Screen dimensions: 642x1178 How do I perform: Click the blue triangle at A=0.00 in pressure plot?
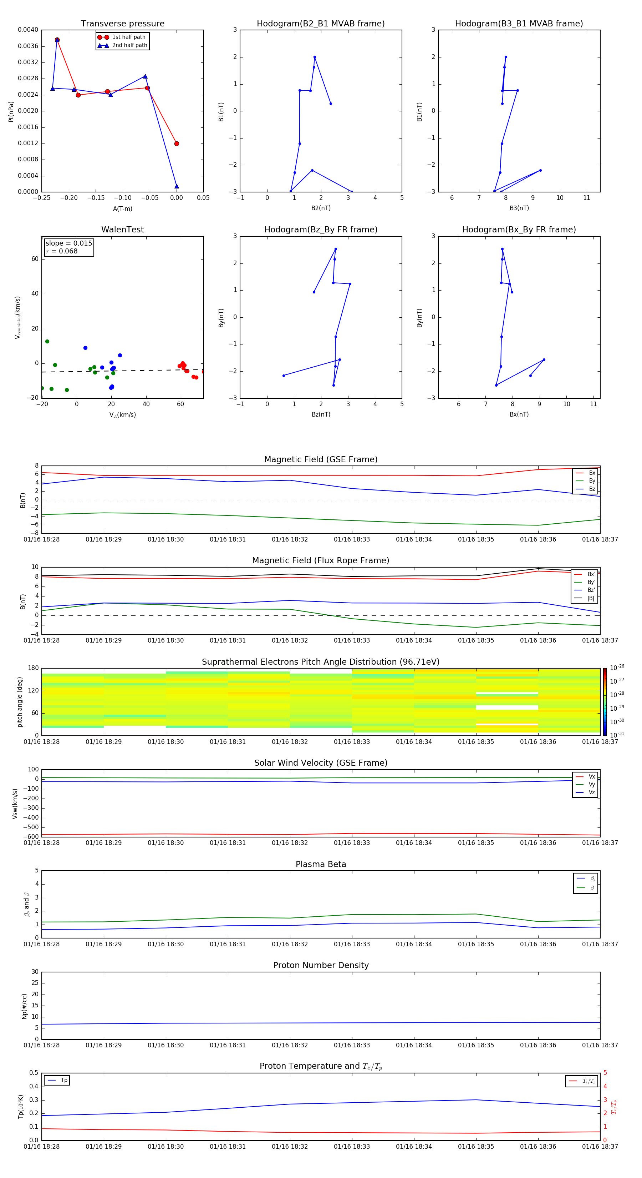(x=177, y=186)
